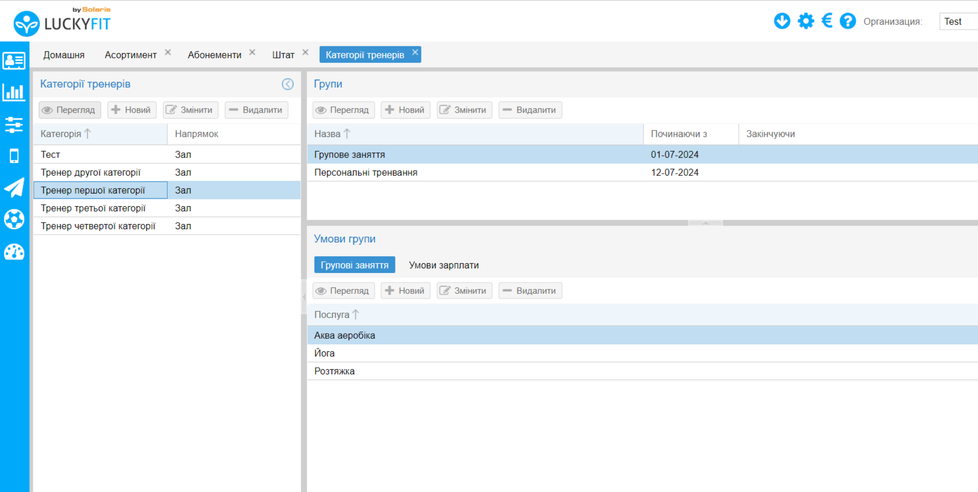Click Видалити in Групи toolbar
Screen dimensions: 978x492
point(530,110)
